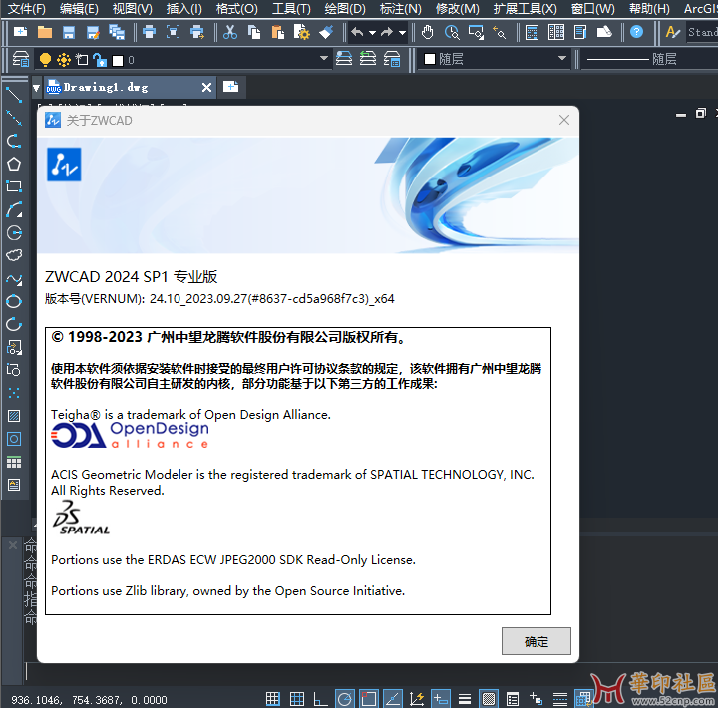Open the Draw menu
718x708 pixels.
[345, 8]
